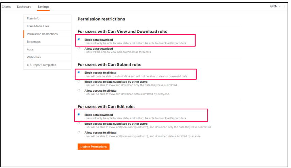Open the Apps settings section
Screen dimensions: 291x168
30,49
